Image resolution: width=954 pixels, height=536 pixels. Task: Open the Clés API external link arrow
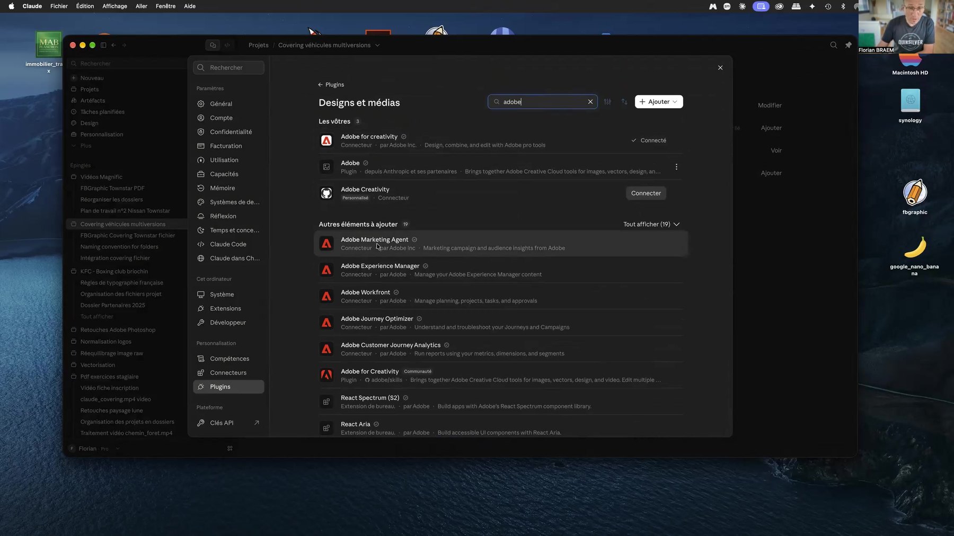(257, 423)
